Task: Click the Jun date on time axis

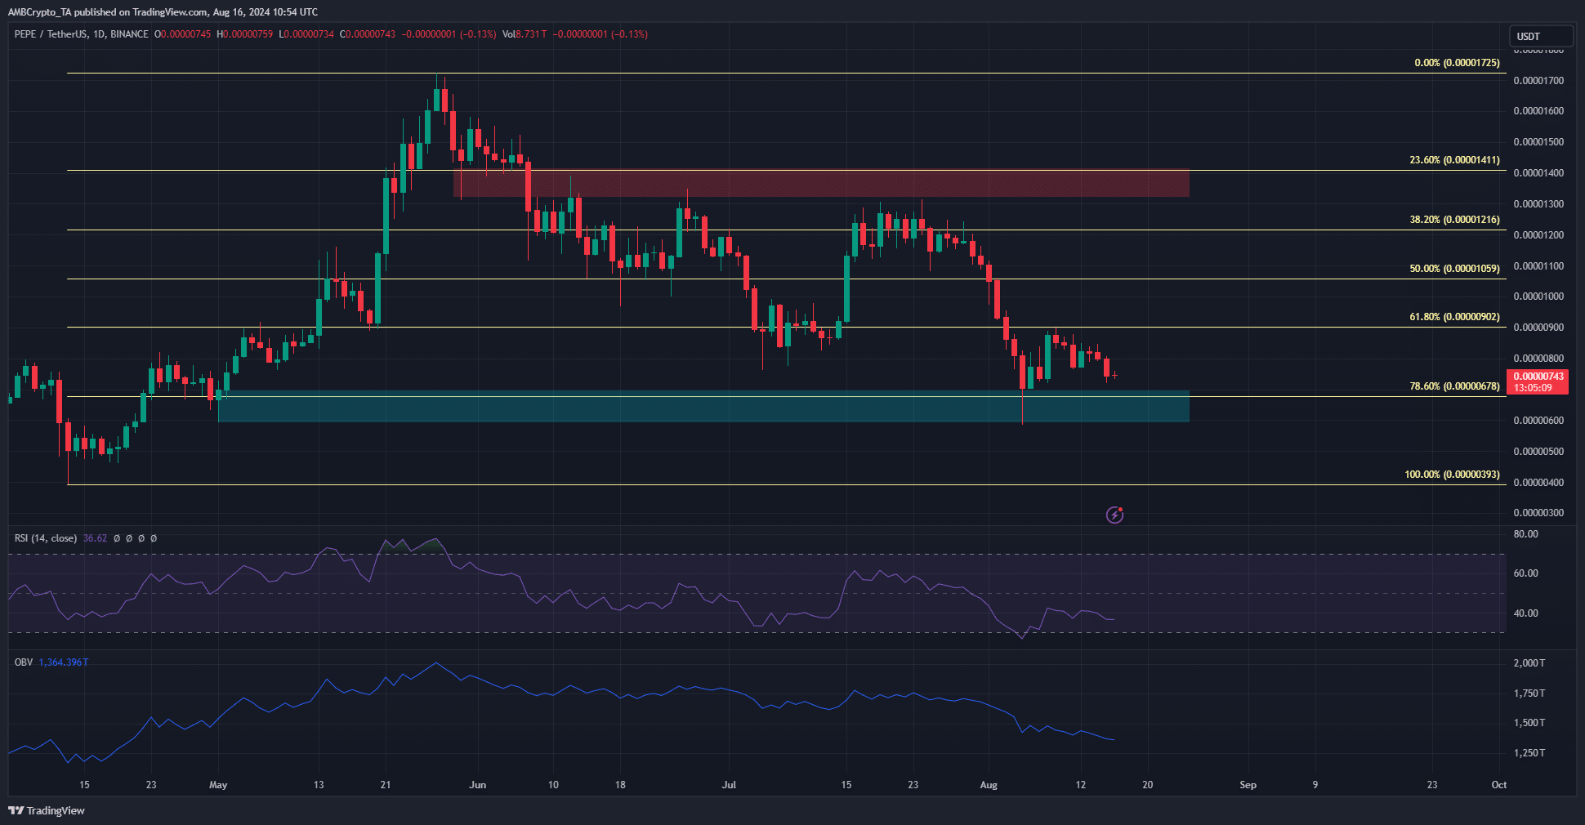Action: (x=478, y=785)
